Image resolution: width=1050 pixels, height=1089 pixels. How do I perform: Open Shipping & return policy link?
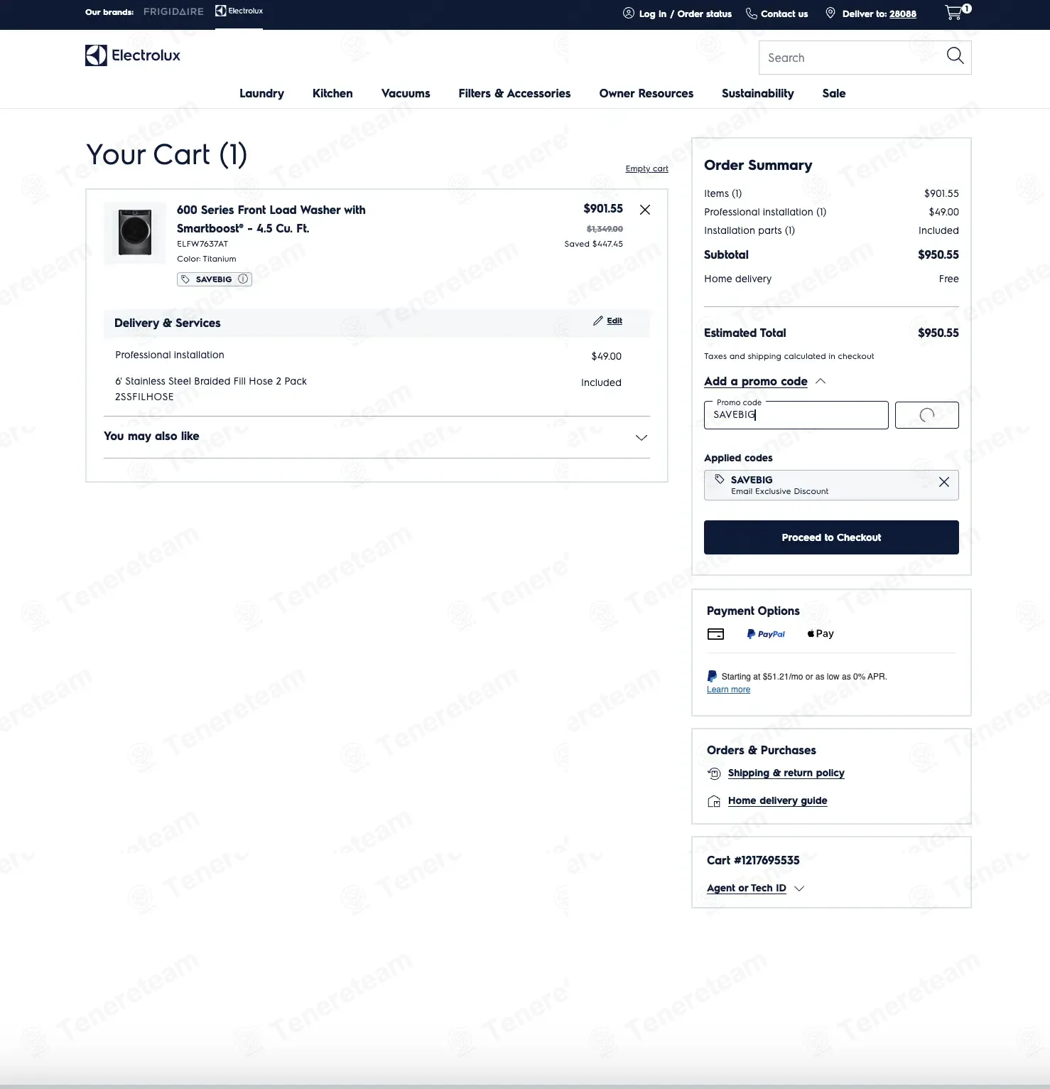(x=786, y=773)
